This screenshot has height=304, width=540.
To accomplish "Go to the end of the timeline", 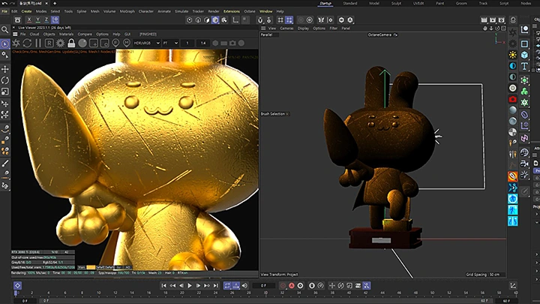I will tap(215, 285).
